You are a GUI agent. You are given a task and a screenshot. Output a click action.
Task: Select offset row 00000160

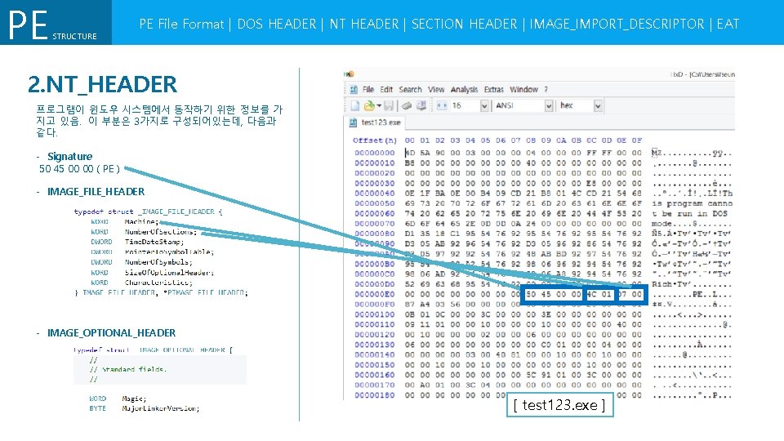(375, 375)
